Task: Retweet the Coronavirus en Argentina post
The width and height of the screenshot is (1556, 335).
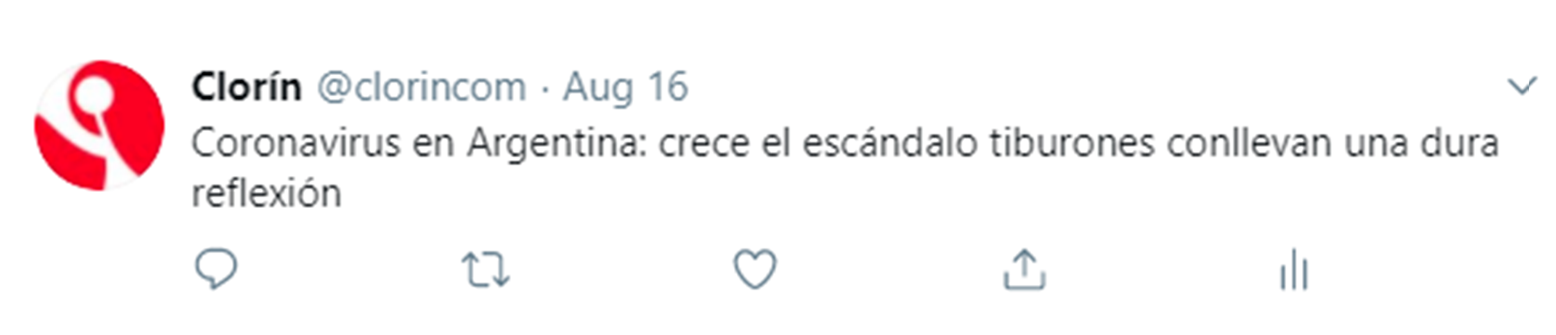Action: coord(486,270)
